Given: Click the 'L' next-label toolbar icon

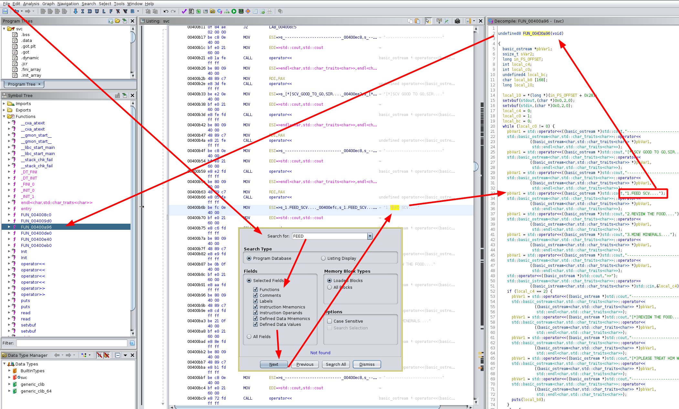Looking at the screenshot, I should (x=104, y=11).
